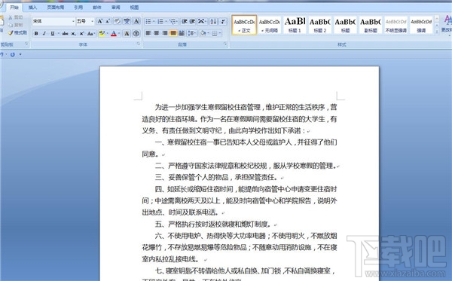The width and height of the screenshot is (452, 281).
Task: Apply the Subtitle (副标题) style
Action: [371, 25]
